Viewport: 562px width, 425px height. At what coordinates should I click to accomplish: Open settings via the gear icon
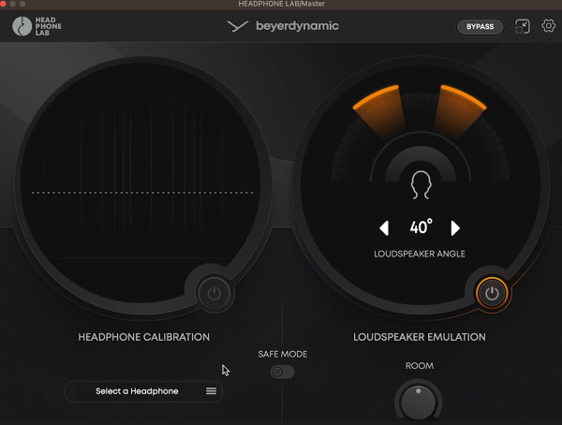pyautogui.click(x=548, y=26)
